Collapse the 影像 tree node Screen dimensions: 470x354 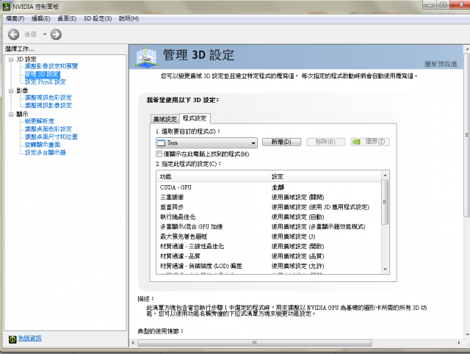11,90
